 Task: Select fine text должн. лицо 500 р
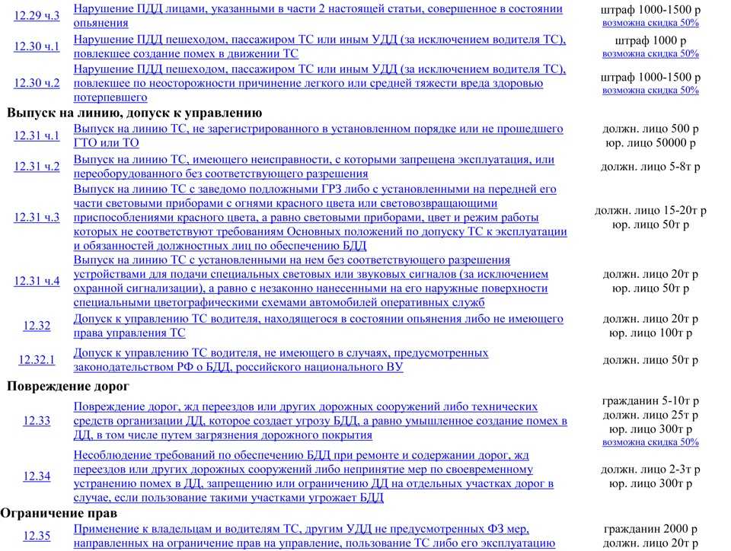[650, 129]
